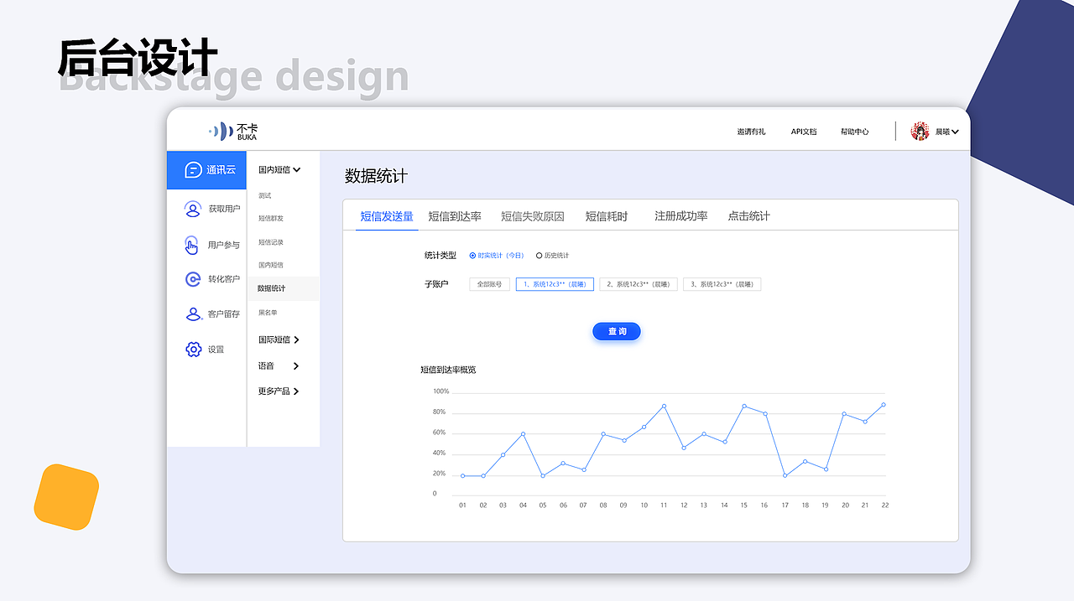The image size is (1074, 601).
Task: Open 用户参与 from the sidebar
Action: 193,244
